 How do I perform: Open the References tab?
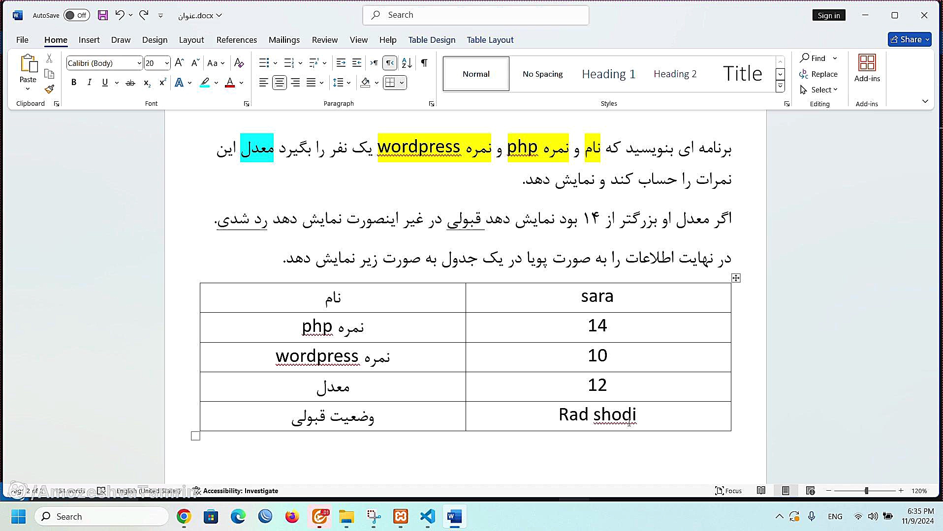[237, 40]
